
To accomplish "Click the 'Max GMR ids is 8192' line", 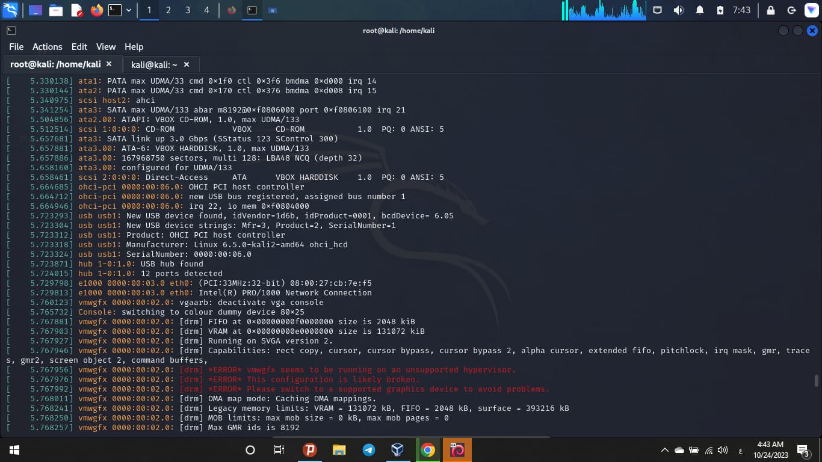I will click(x=153, y=428).
